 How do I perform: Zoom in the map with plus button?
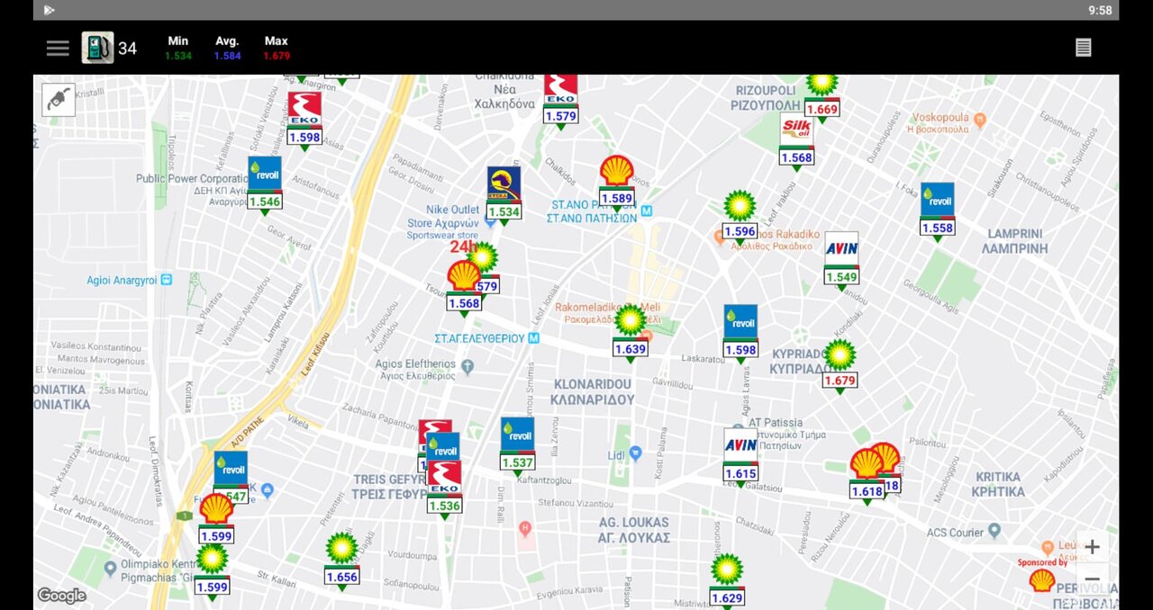pyautogui.click(x=1092, y=547)
